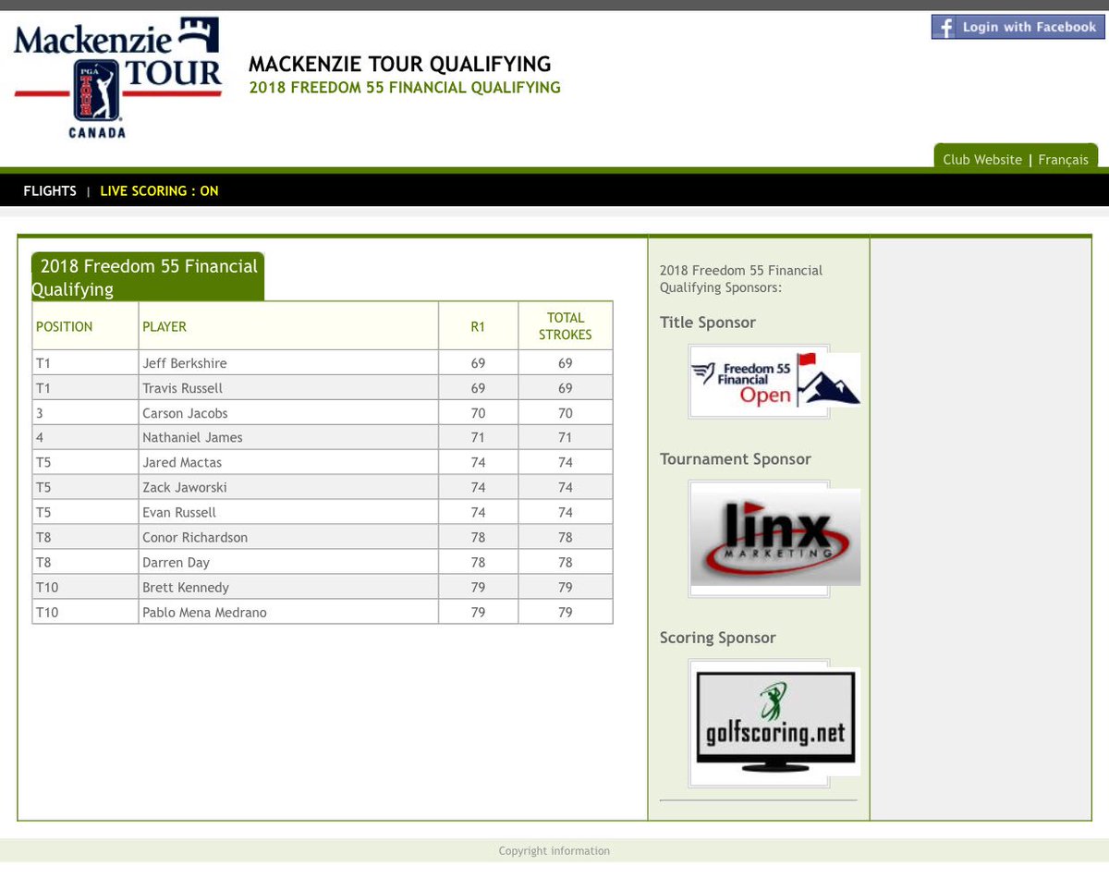Select player Brett Kennedy

coord(186,587)
